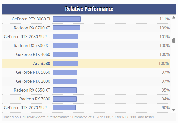Click the Arc B580 performance bar
This screenshot has height=123, width=178.
pos(65,63)
